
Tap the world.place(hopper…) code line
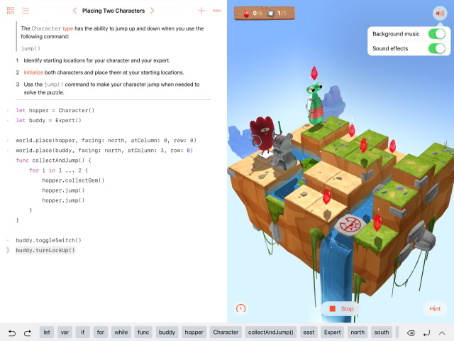click(x=106, y=141)
